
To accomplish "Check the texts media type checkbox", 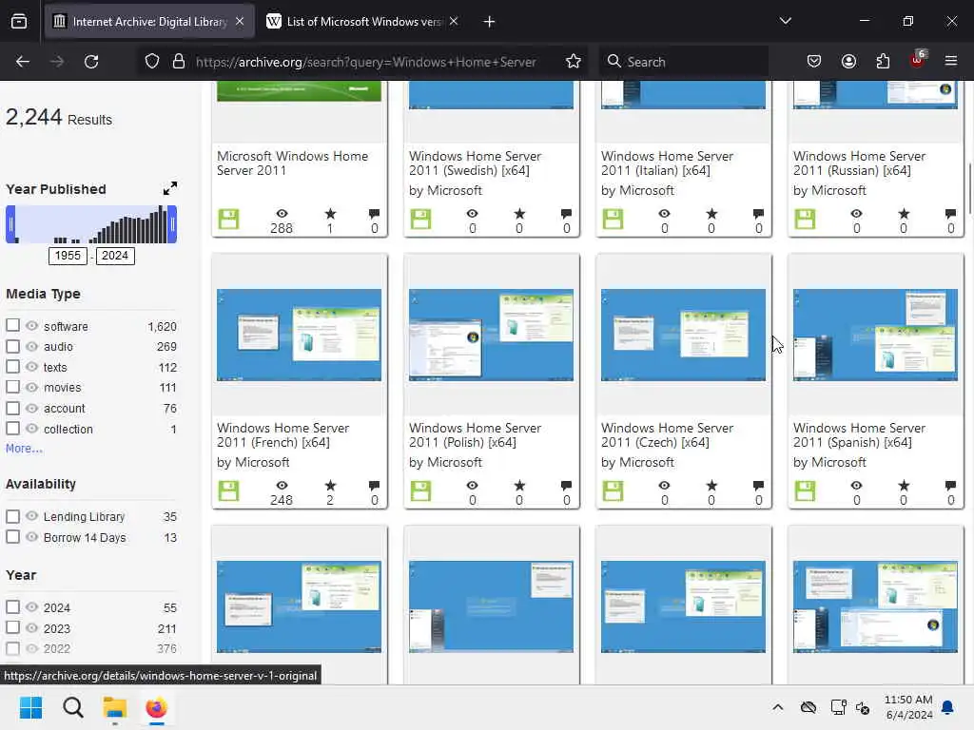I will tap(12, 366).
